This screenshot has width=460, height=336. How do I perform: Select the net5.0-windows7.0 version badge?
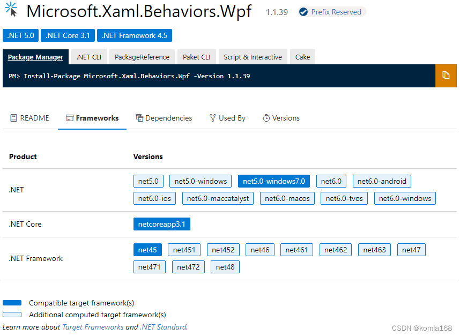pyautogui.click(x=273, y=181)
